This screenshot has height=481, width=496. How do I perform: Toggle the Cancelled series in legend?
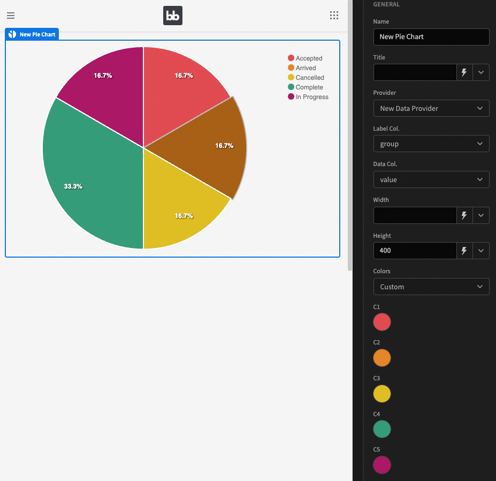(x=306, y=78)
